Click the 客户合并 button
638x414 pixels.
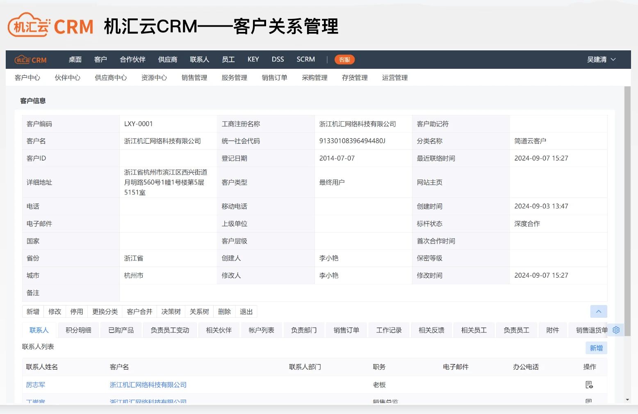[139, 312]
